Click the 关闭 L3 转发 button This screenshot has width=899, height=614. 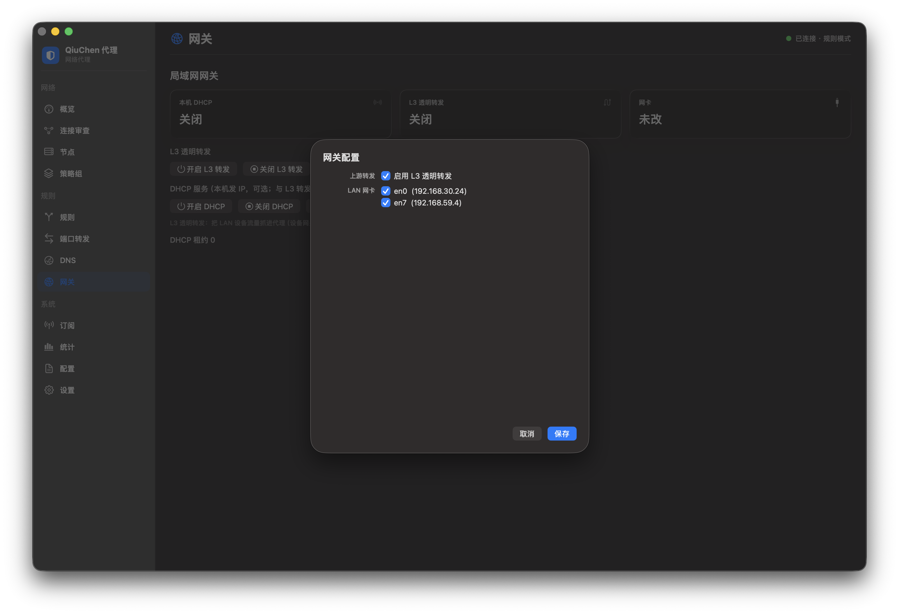pos(277,169)
